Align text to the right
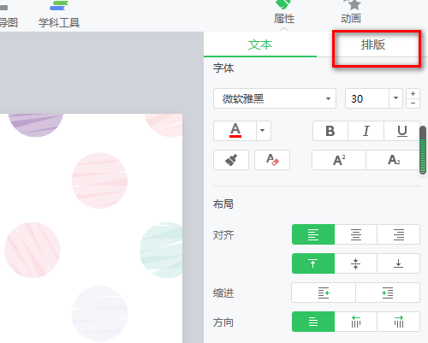 (x=399, y=234)
